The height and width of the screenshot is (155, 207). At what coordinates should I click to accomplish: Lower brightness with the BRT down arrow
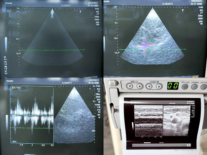pos(130,86)
